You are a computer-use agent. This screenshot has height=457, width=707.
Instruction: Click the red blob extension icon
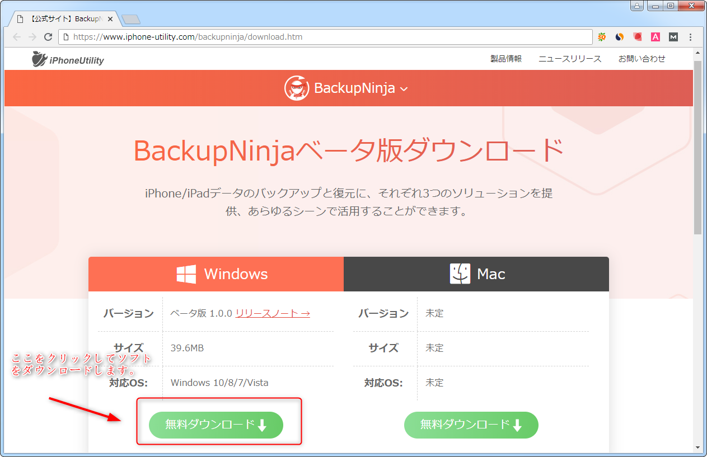tap(638, 37)
